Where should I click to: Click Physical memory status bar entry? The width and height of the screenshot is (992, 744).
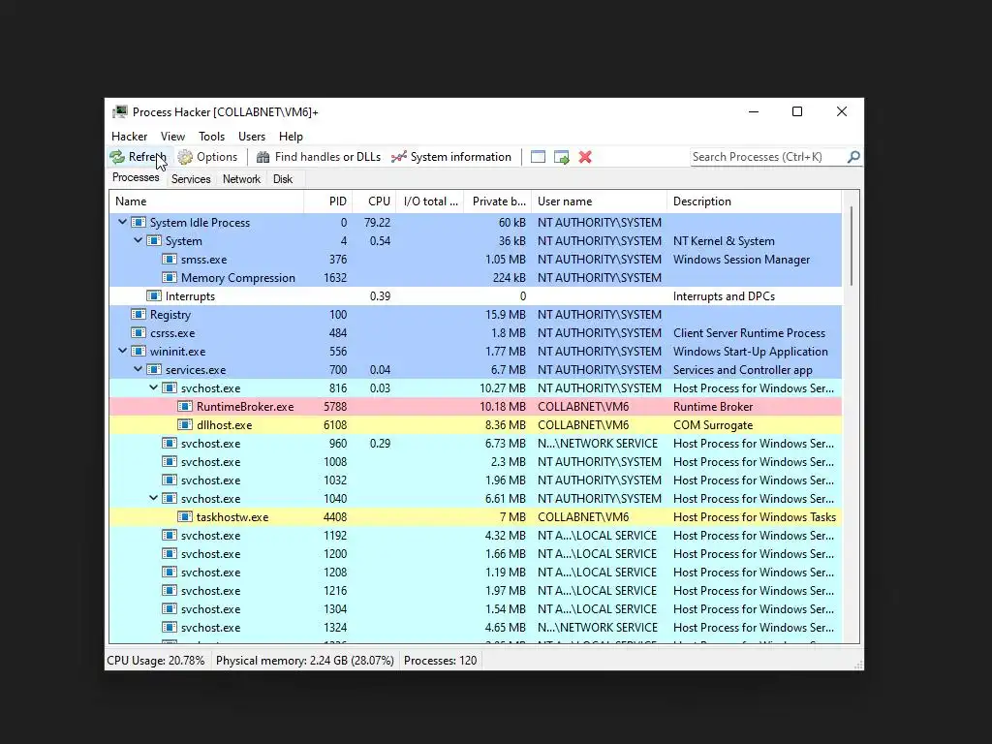305,661
